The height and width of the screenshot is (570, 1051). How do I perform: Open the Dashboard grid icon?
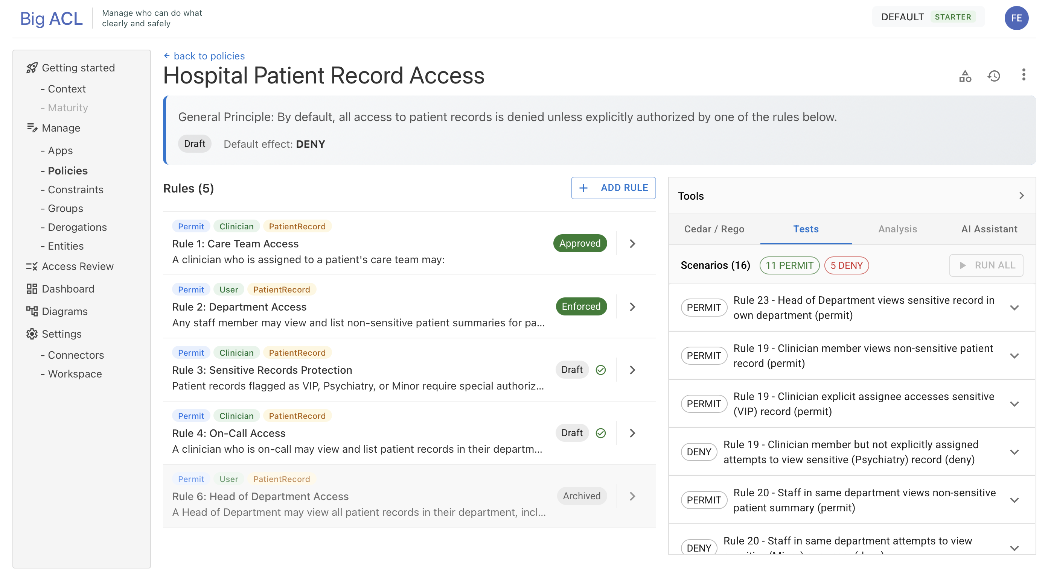pyautogui.click(x=32, y=289)
